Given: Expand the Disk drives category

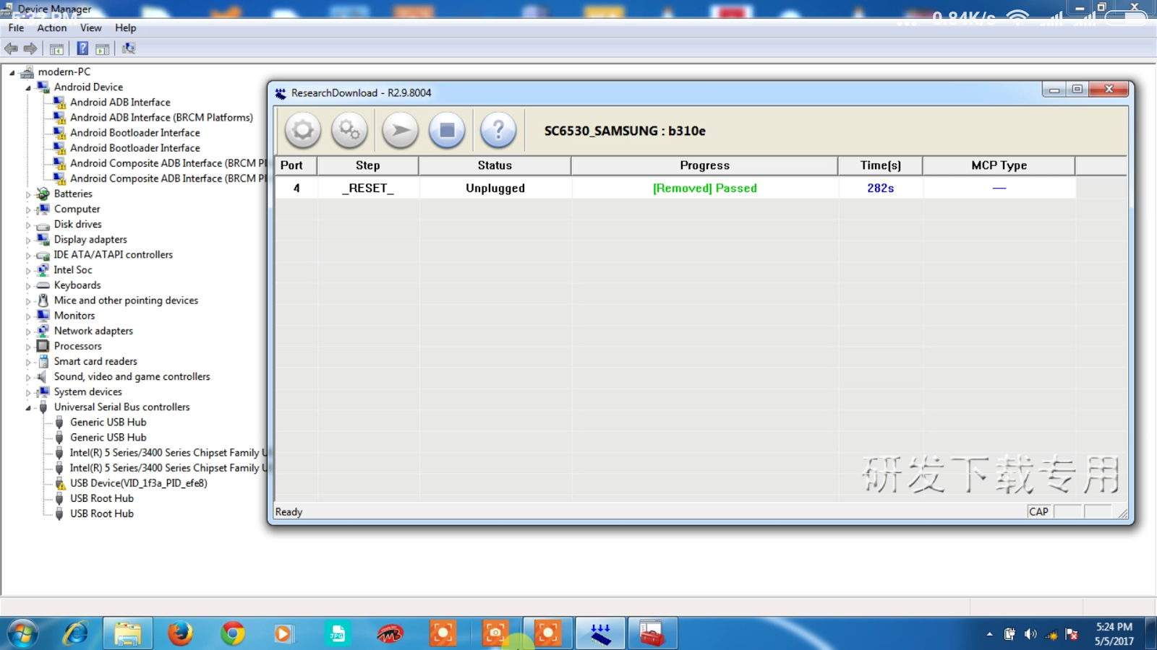Looking at the screenshot, I should pos(28,225).
